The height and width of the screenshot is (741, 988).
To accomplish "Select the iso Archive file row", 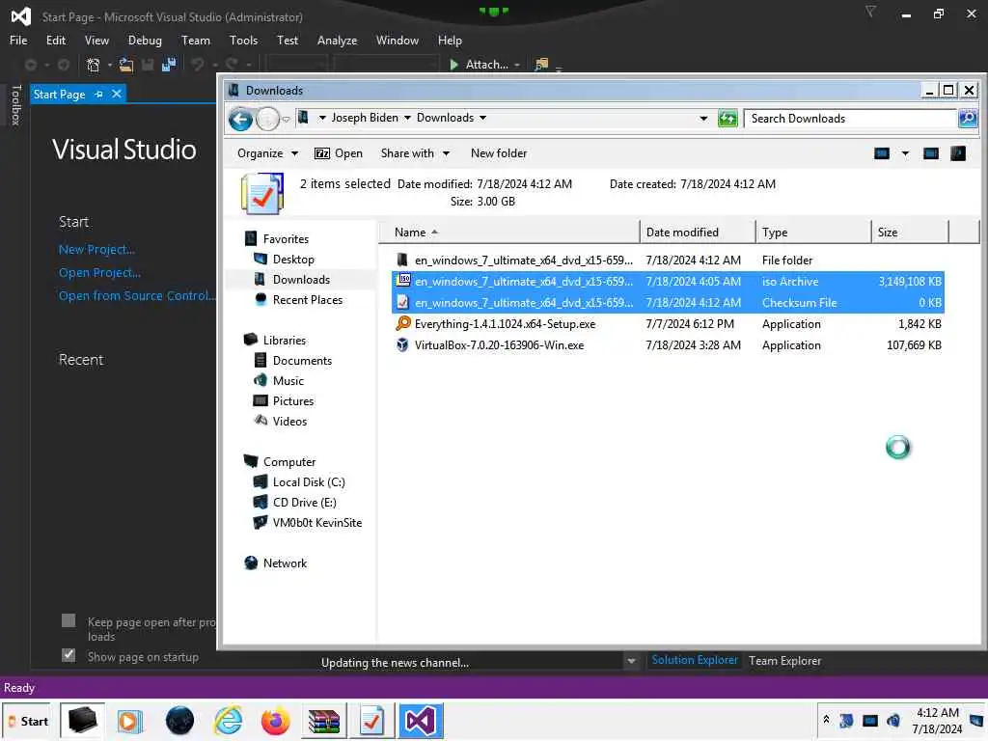I will [x=668, y=281].
